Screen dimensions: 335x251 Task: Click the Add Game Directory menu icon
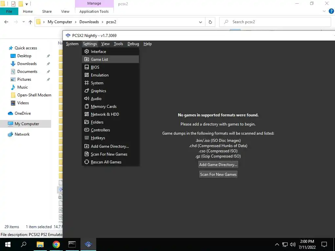point(86,146)
